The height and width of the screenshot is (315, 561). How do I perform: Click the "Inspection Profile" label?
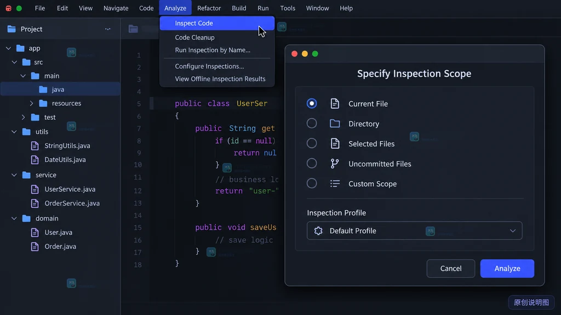(336, 213)
